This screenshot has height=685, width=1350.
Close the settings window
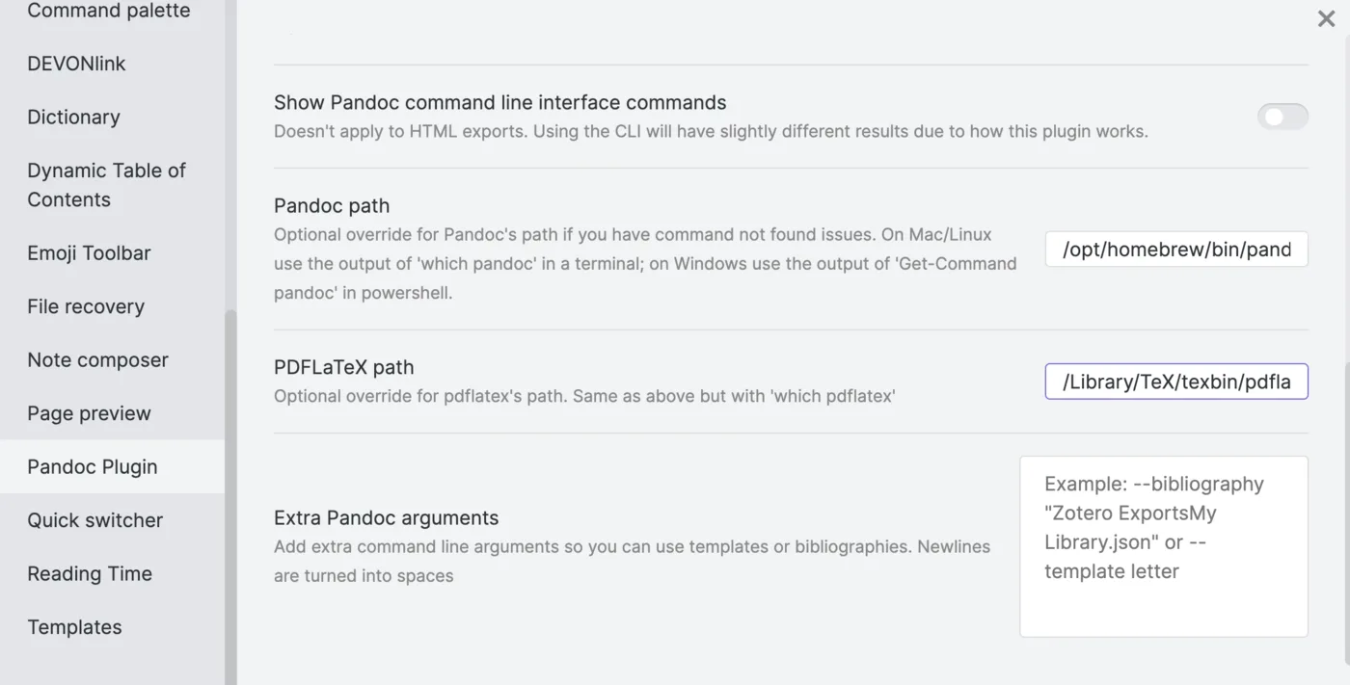click(x=1326, y=18)
